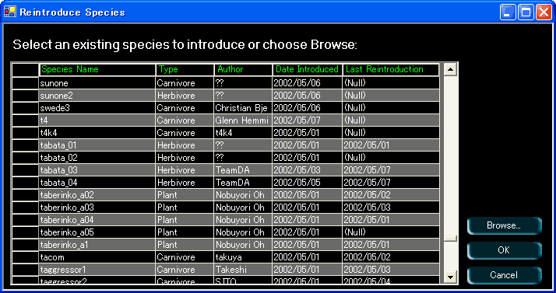
Task: Click the scrollbar down arrow
Action: [x=450, y=277]
